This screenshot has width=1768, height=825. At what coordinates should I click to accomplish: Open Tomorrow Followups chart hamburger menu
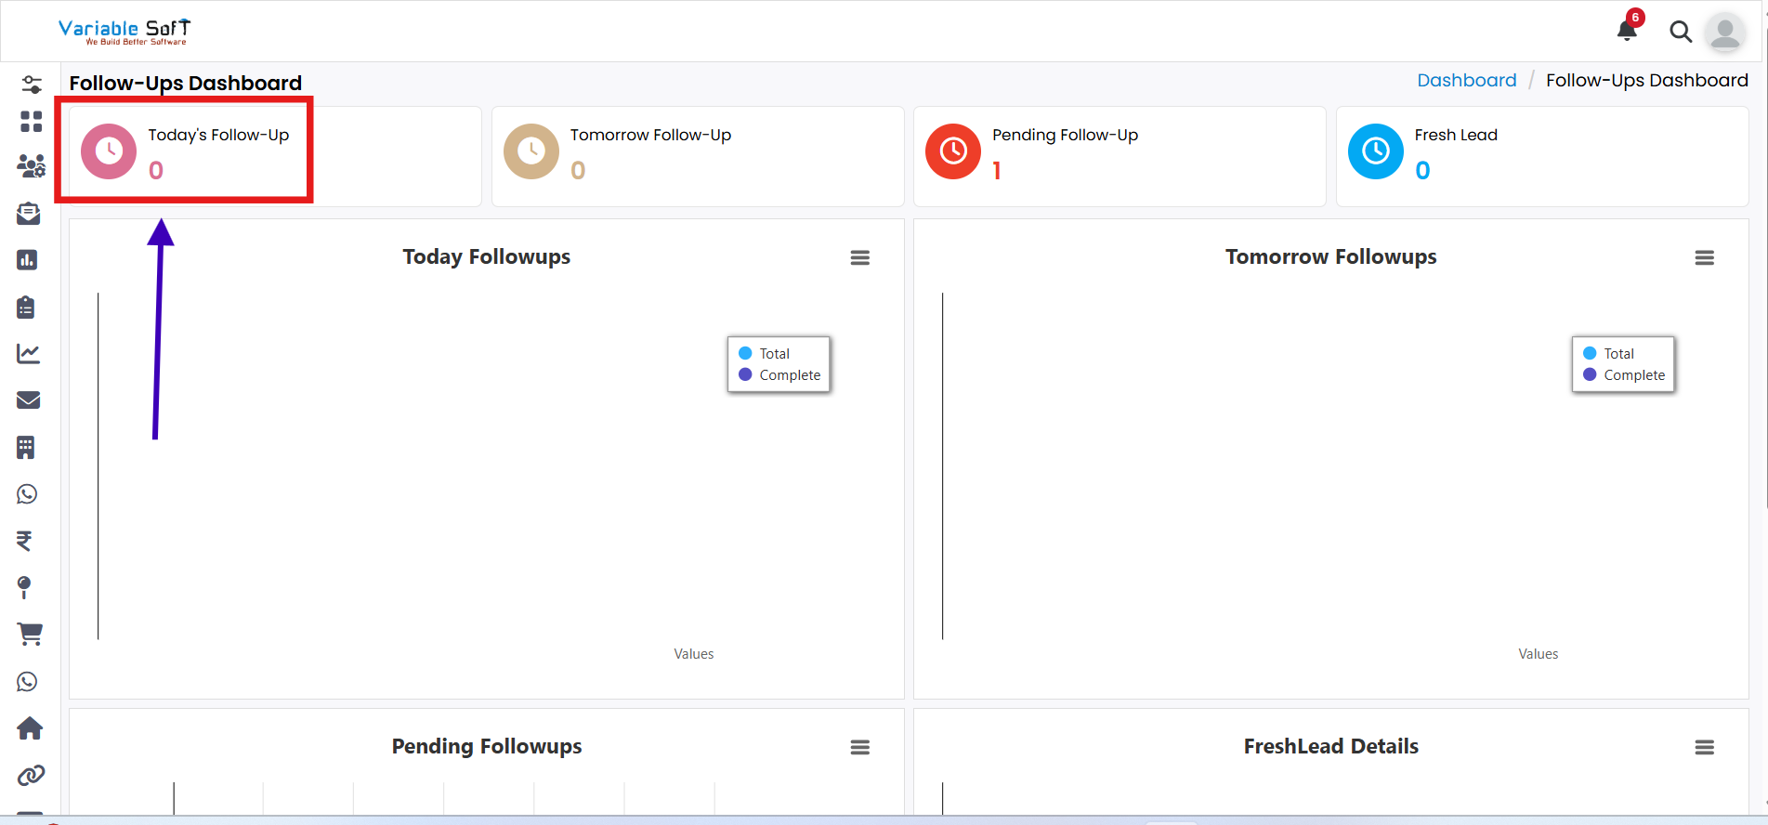(x=1704, y=258)
